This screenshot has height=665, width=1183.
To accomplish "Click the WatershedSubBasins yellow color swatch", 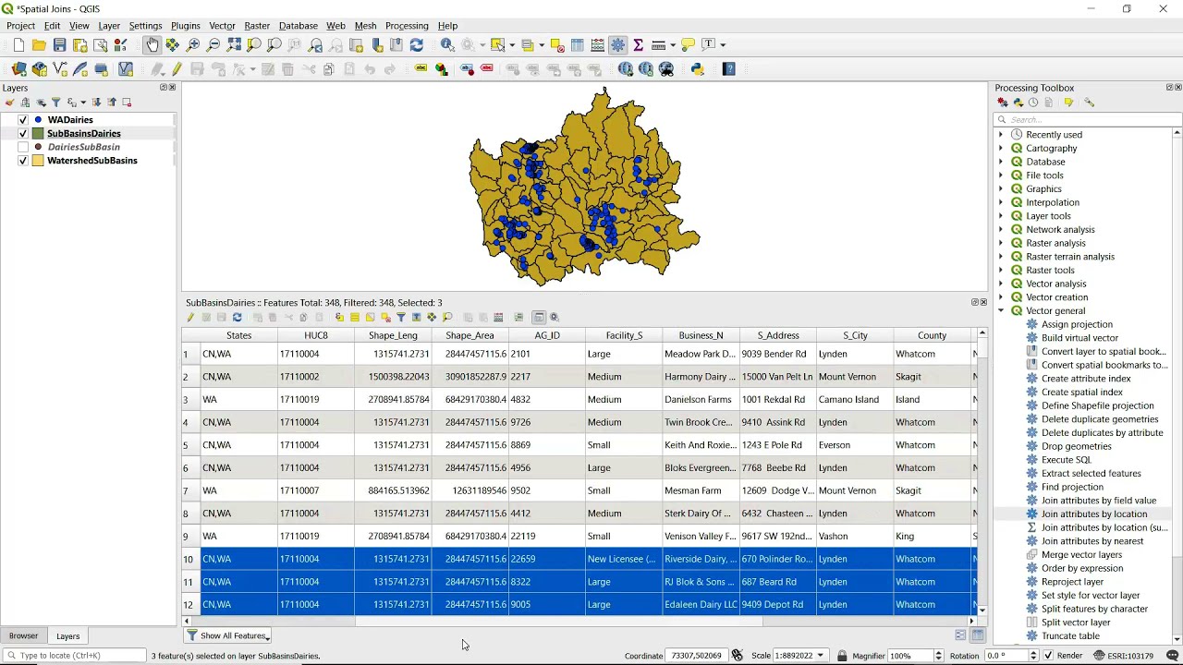I will point(38,161).
